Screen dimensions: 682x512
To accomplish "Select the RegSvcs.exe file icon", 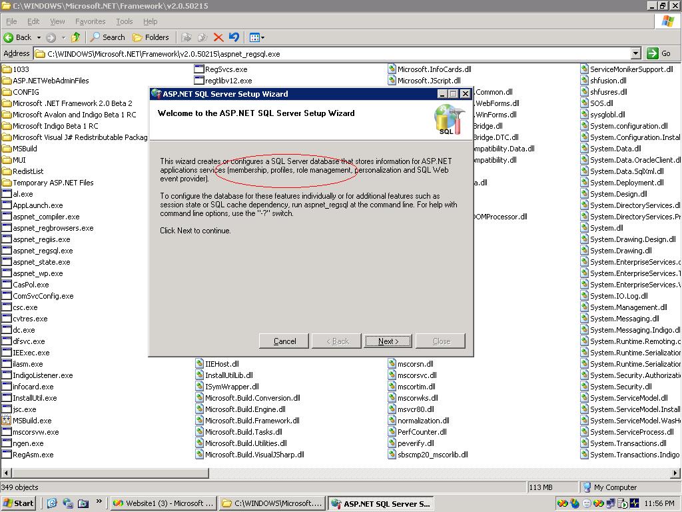I will coord(198,69).
